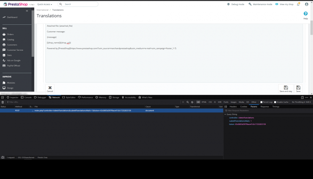
Task: Open the No Throttling dropdown
Action: (x=298, y=102)
